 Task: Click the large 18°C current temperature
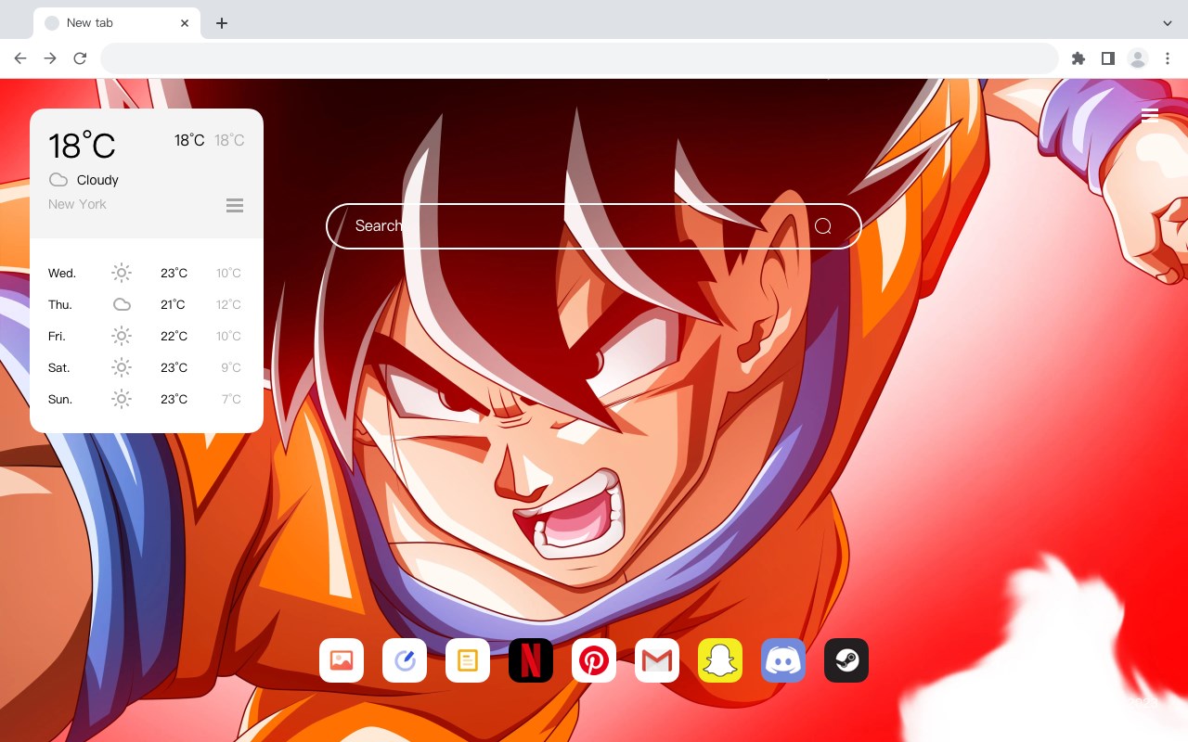point(82,145)
